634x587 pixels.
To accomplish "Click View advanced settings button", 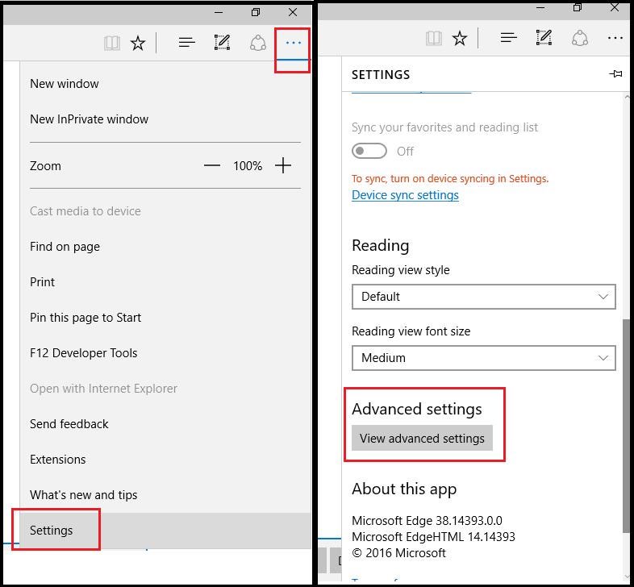I will (422, 438).
